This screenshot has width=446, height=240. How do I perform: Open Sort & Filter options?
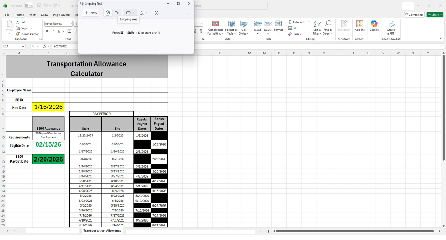coord(317,28)
